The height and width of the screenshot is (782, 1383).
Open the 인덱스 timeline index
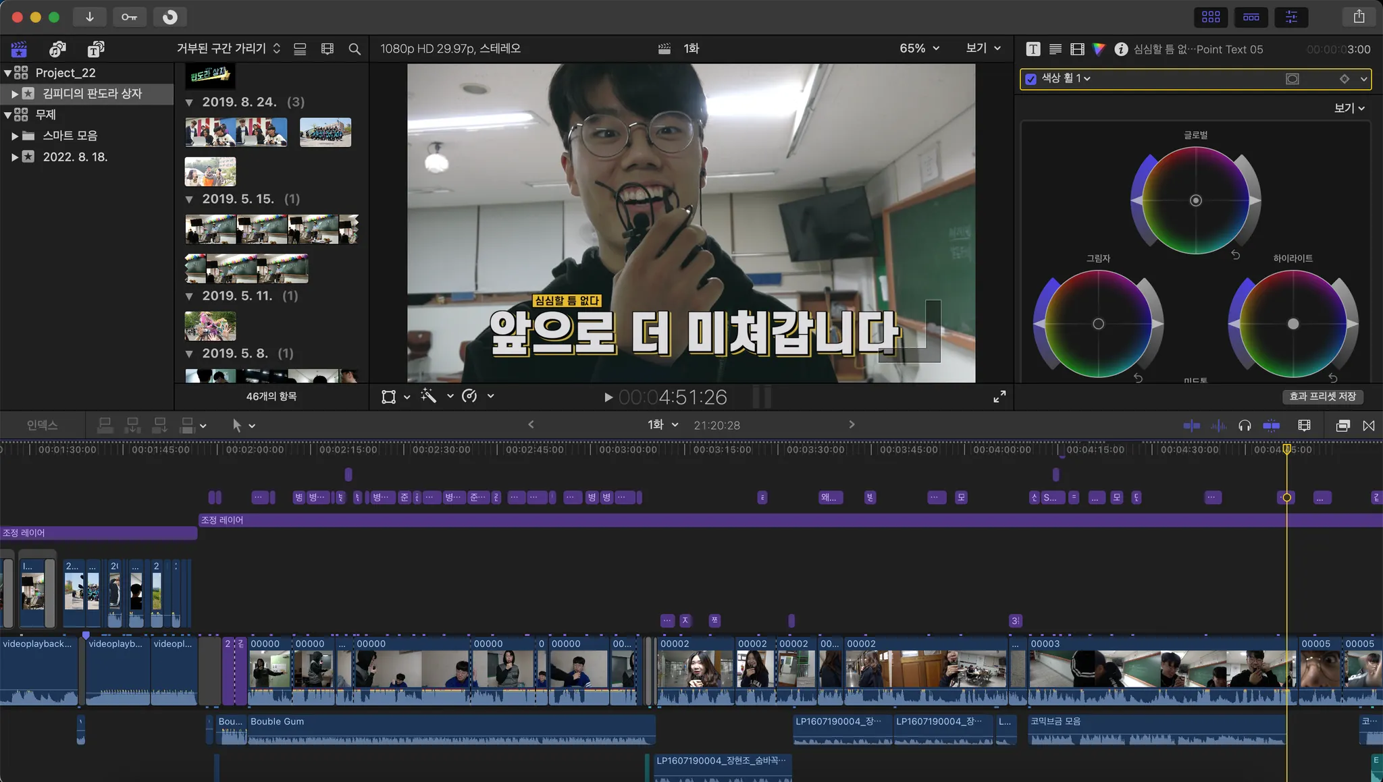pos(42,425)
